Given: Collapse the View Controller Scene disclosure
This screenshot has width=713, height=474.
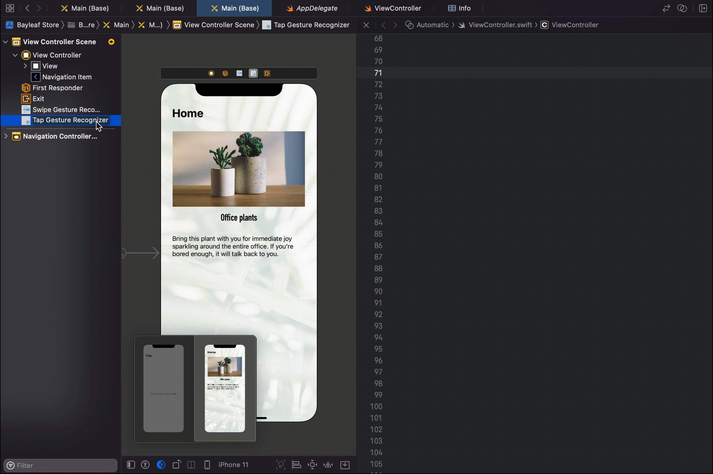Looking at the screenshot, I should (x=5, y=42).
